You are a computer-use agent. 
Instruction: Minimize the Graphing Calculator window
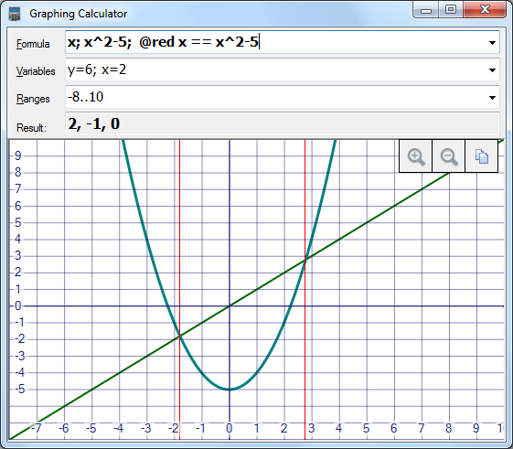click(426, 9)
